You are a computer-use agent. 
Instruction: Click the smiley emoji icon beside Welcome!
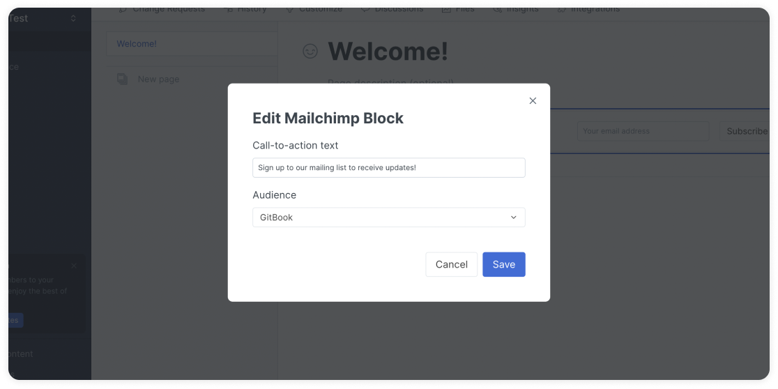[x=310, y=51]
